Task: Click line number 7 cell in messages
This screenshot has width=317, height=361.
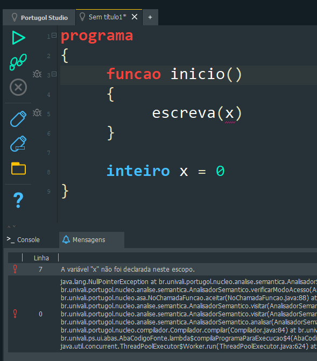Action: pos(40,269)
